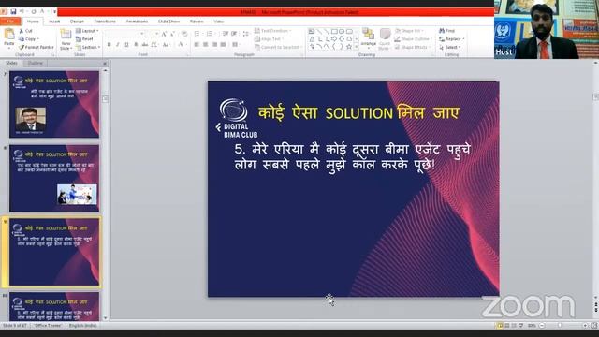Open the Design ribbon tab
This screenshot has height=337, width=599.
[x=77, y=22]
